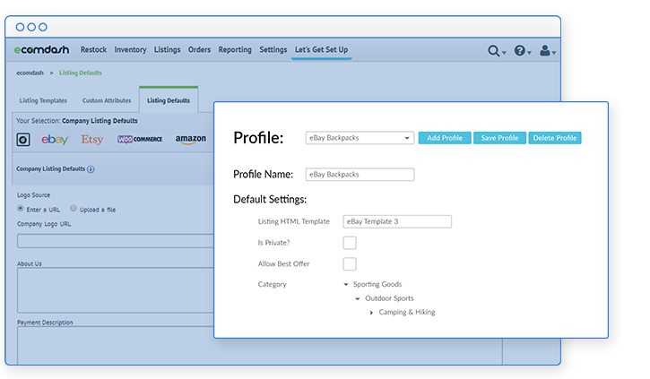650x379 pixels.
Task: Tick the Is Private checkbox
Action: point(350,243)
